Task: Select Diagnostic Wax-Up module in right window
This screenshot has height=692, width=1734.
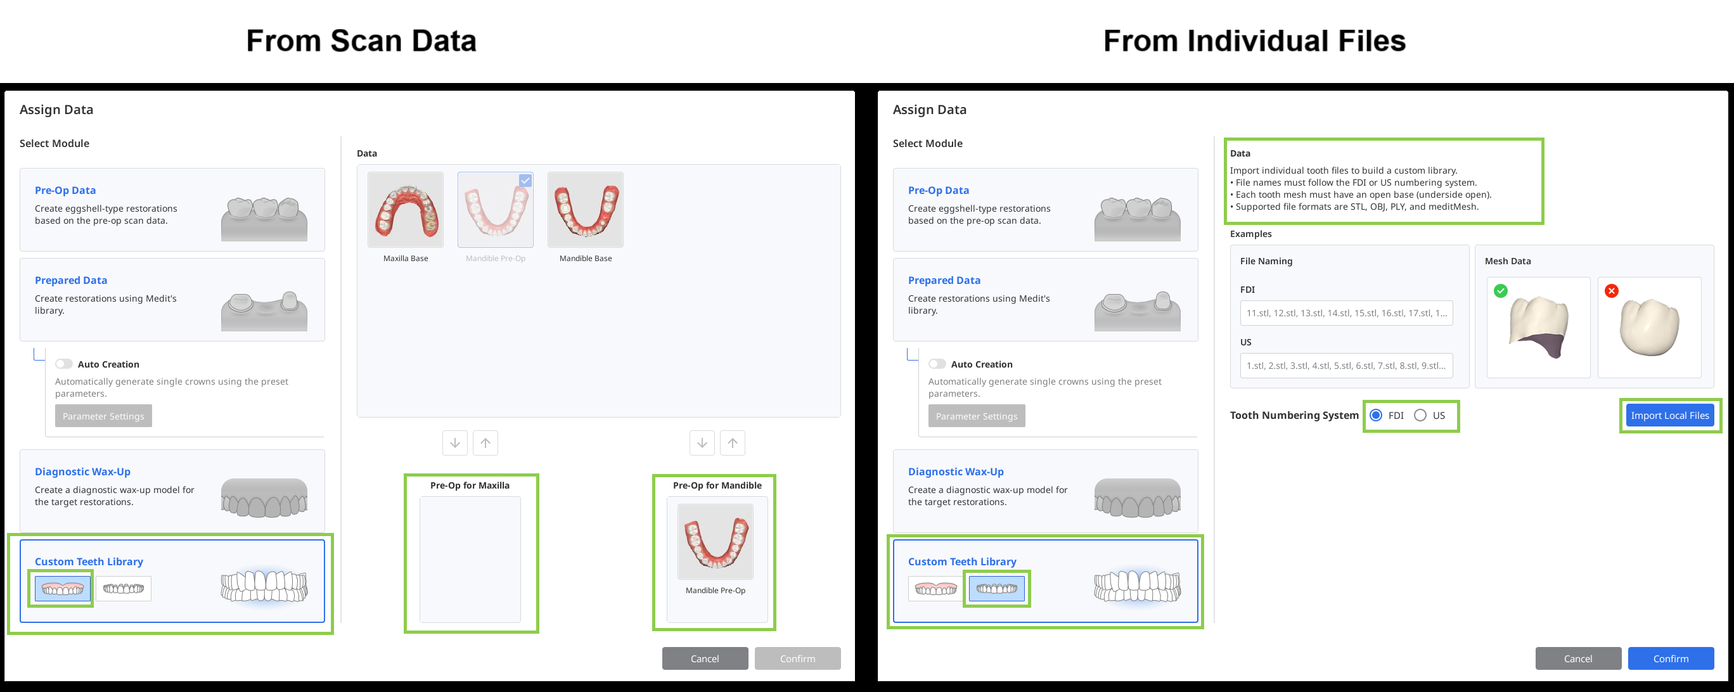Action: 1045,490
